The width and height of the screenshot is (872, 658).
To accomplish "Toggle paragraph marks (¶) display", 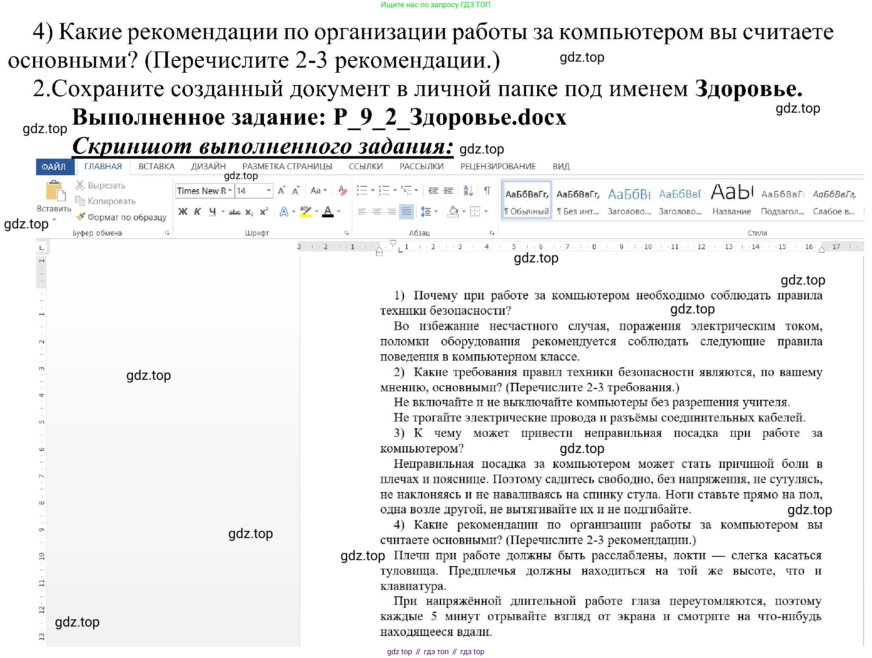I will (x=487, y=191).
